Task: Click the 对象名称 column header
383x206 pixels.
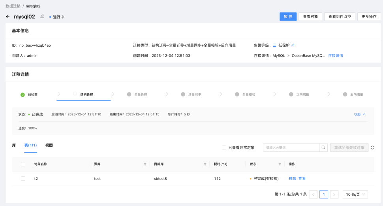Action: pos(41,164)
